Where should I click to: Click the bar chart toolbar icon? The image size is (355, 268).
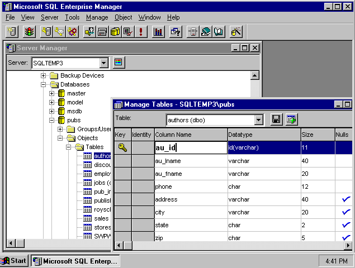[x=158, y=32]
